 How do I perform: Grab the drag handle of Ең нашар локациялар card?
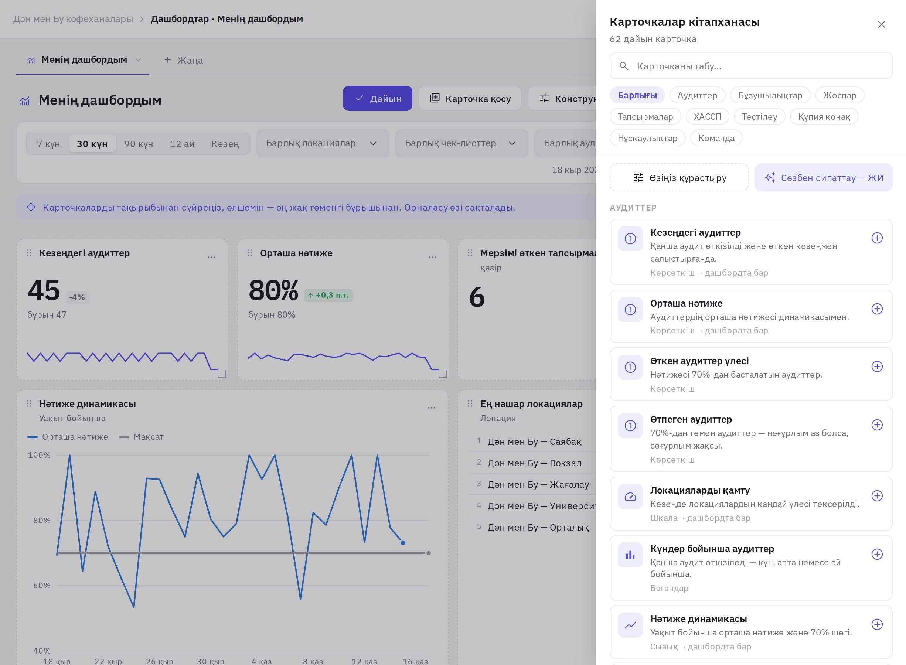(470, 403)
